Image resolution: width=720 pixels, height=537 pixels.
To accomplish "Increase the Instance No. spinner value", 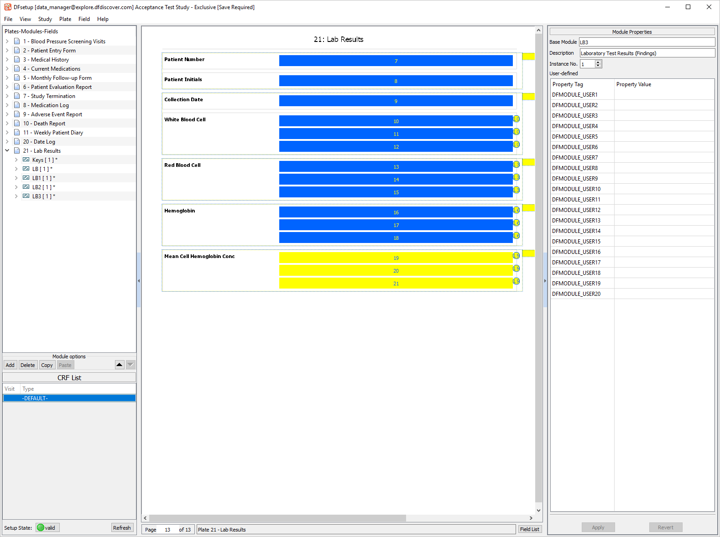I will (x=598, y=62).
